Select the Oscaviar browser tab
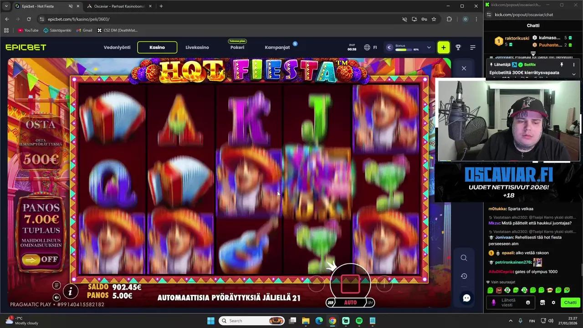This screenshot has height=328, width=583. point(118,6)
